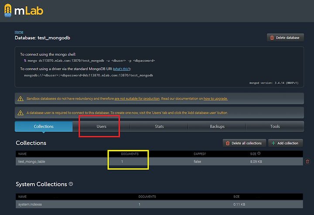The width and height of the screenshot is (314, 215).
Task: Click the Collections DOCUMENTS column header
Action: (130, 154)
